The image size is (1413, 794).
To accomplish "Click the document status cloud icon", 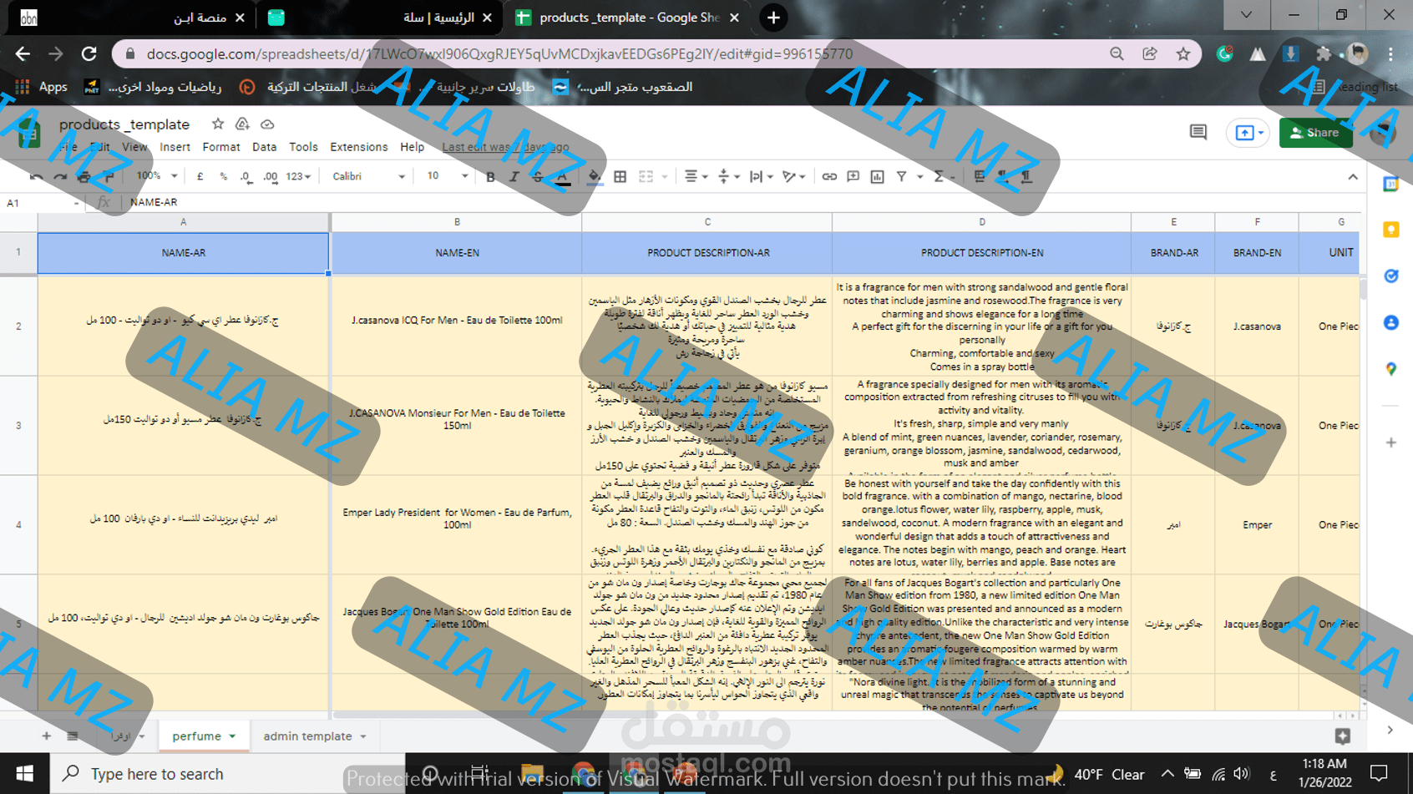I will pyautogui.click(x=267, y=124).
